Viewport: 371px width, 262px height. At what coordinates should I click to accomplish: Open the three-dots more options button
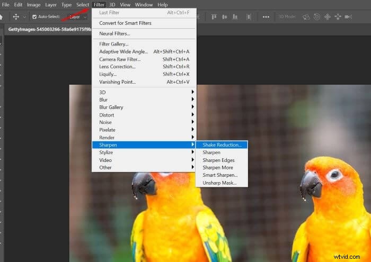[266, 17]
